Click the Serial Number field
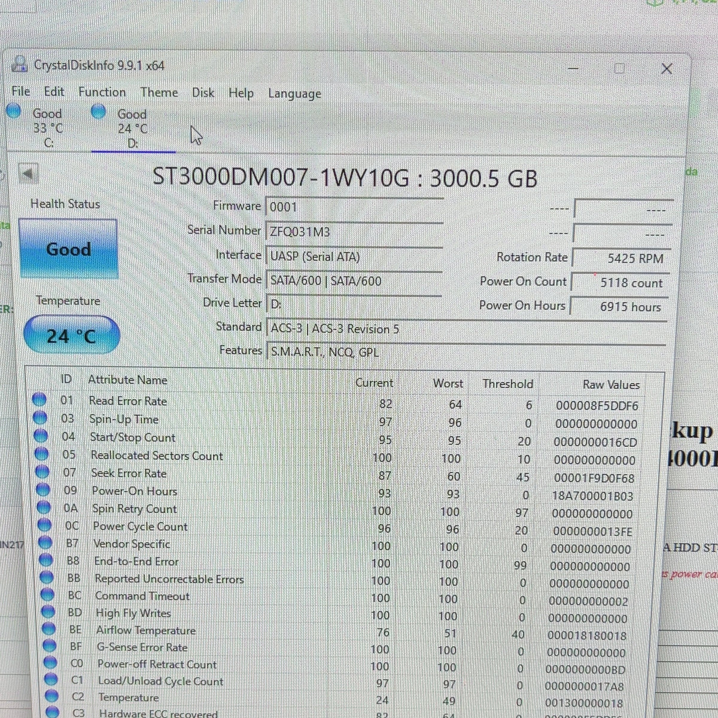This screenshot has height=718, width=718. (354, 232)
